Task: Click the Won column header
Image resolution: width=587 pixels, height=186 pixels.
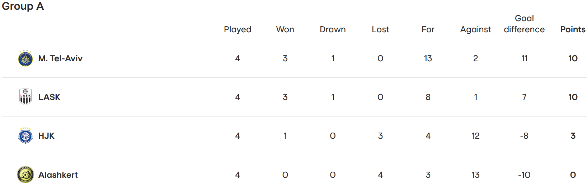Action: [285, 29]
